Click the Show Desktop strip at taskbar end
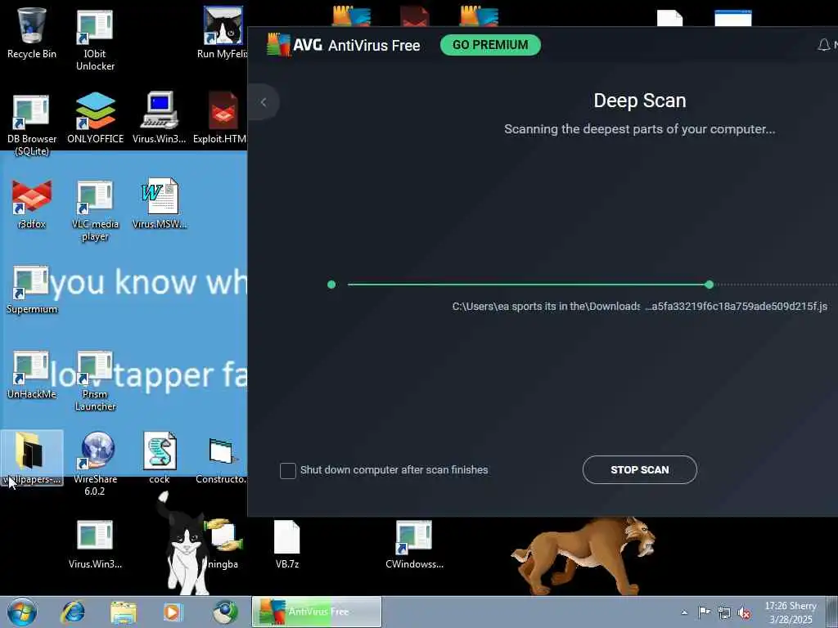 pos(832,612)
